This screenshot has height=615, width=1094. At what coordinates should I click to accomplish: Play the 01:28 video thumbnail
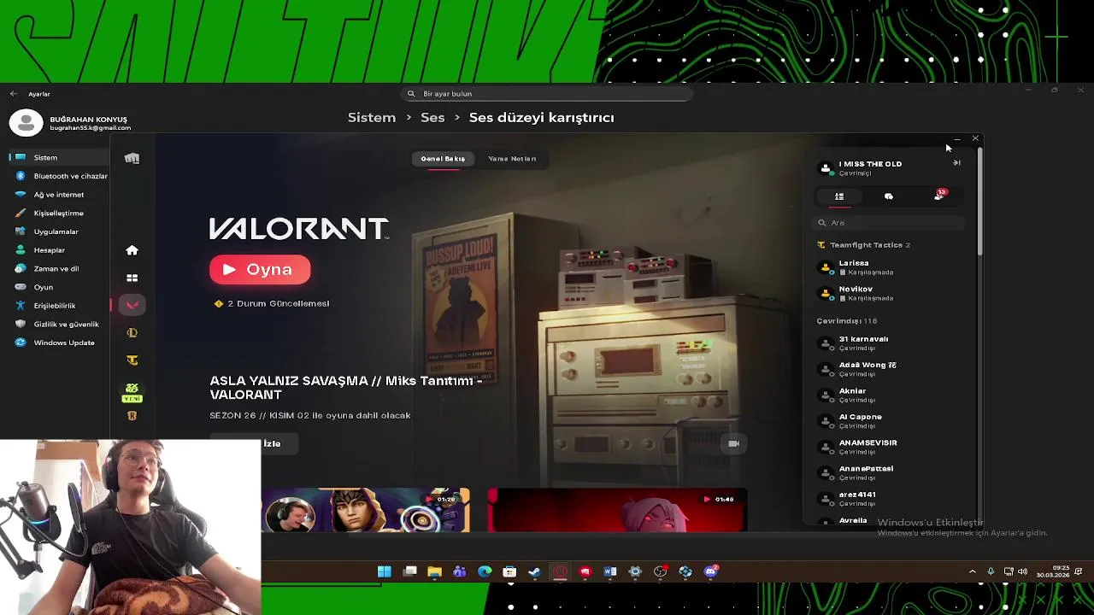tap(366, 510)
